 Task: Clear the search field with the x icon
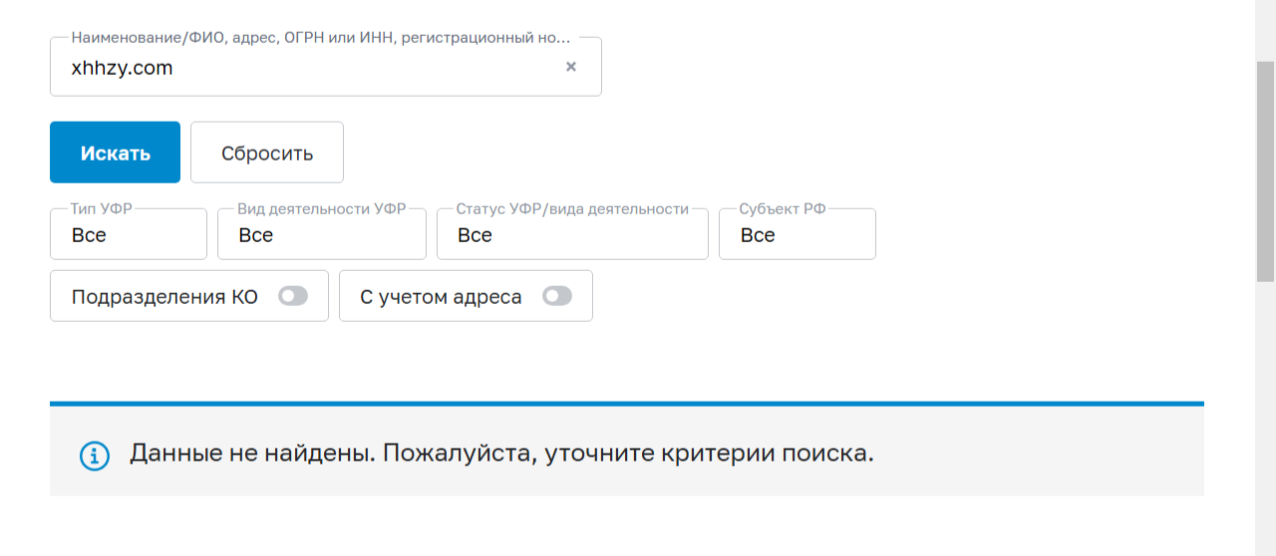pyautogui.click(x=571, y=67)
